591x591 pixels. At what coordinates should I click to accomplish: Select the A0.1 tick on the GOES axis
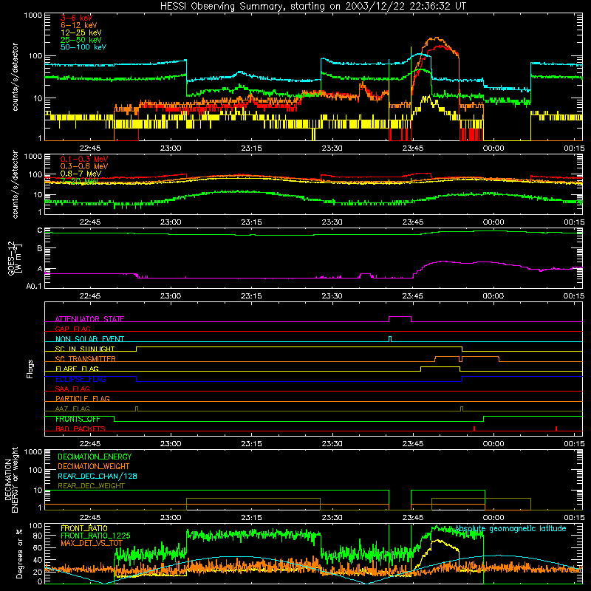[34, 287]
